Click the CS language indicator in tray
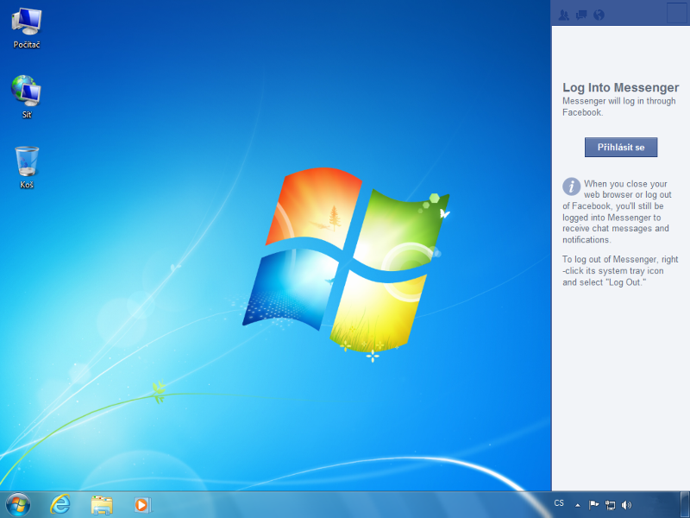The image size is (690, 518). tap(559, 503)
